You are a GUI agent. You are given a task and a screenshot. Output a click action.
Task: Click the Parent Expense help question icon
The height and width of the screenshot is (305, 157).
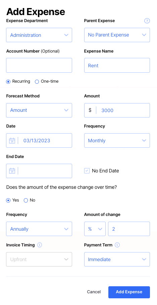click(147, 21)
